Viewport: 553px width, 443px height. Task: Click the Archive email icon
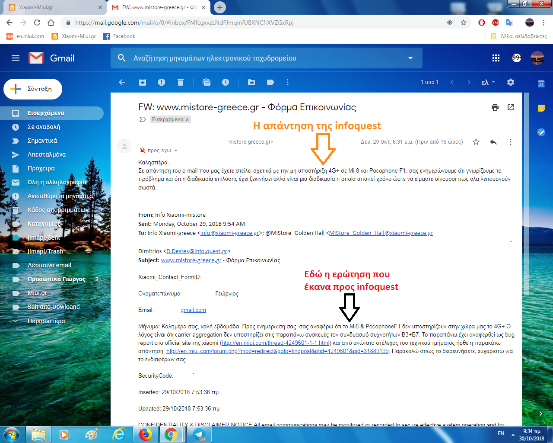pyautogui.click(x=143, y=82)
